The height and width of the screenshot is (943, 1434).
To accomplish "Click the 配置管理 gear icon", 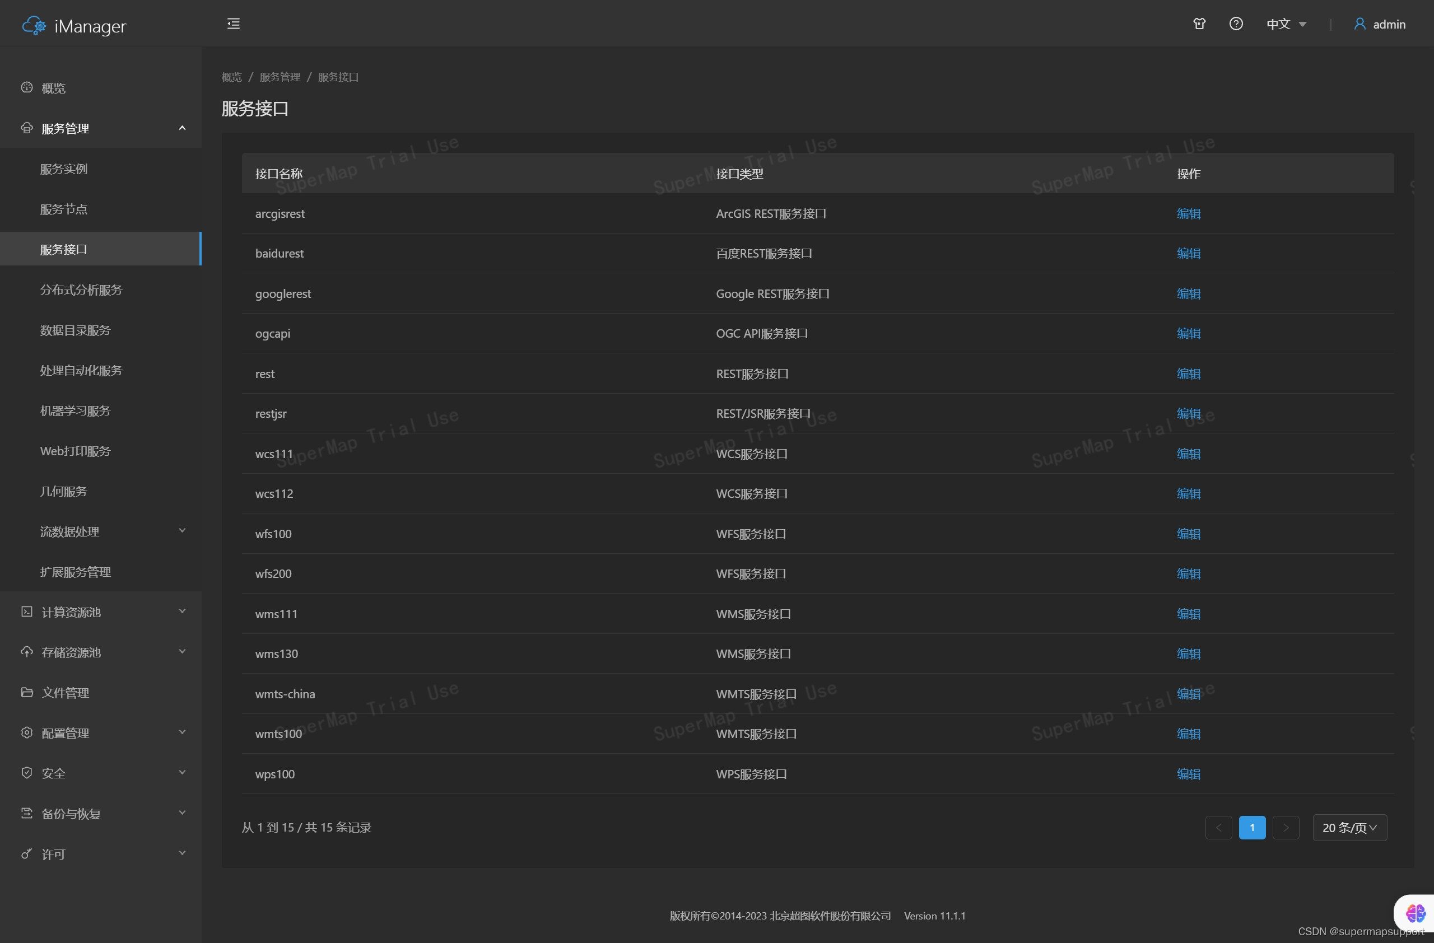I will point(26,732).
